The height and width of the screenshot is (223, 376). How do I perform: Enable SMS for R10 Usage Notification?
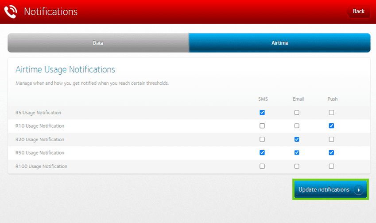[x=262, y=126]
